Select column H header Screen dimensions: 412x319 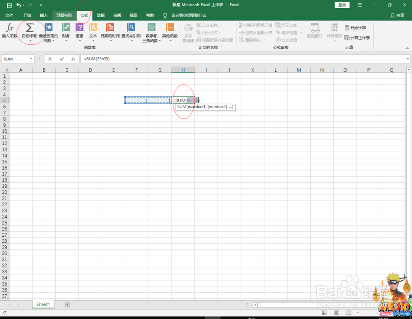pyautogui.click(x=183, y=70)
